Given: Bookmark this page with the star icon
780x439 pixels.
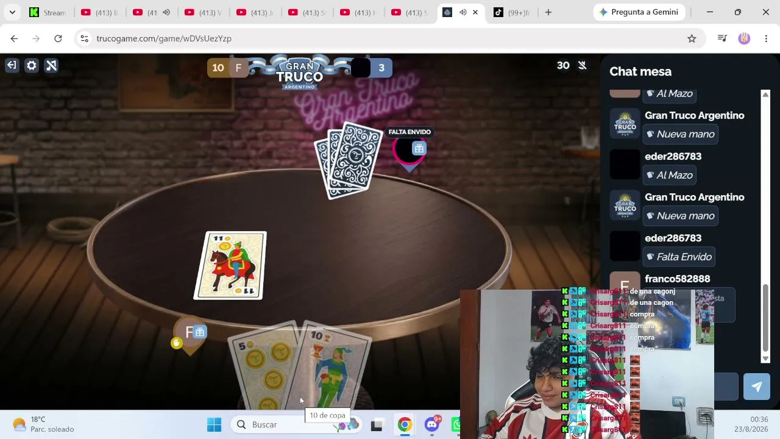Looking at the screenshot, I should click(692, 38).
